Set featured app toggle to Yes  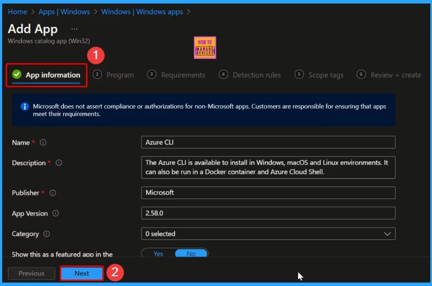159,254
